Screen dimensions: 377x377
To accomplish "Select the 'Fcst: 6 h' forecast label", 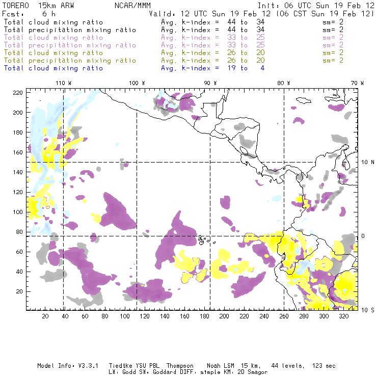I will pyautogui.click(x=29, y=14).
